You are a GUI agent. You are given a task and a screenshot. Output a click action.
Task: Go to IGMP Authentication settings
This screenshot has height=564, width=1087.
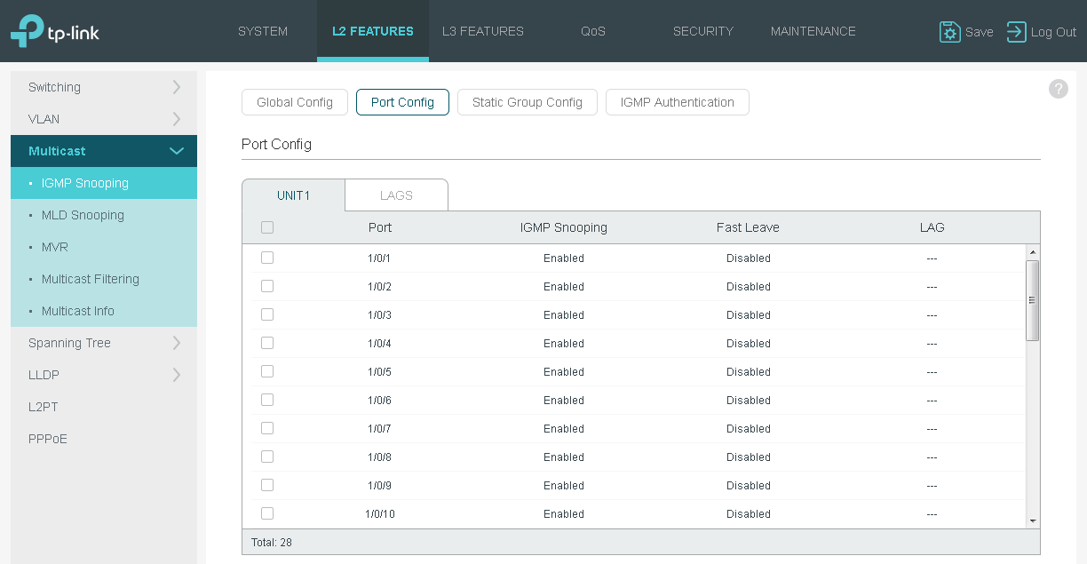tap(677, 102)
